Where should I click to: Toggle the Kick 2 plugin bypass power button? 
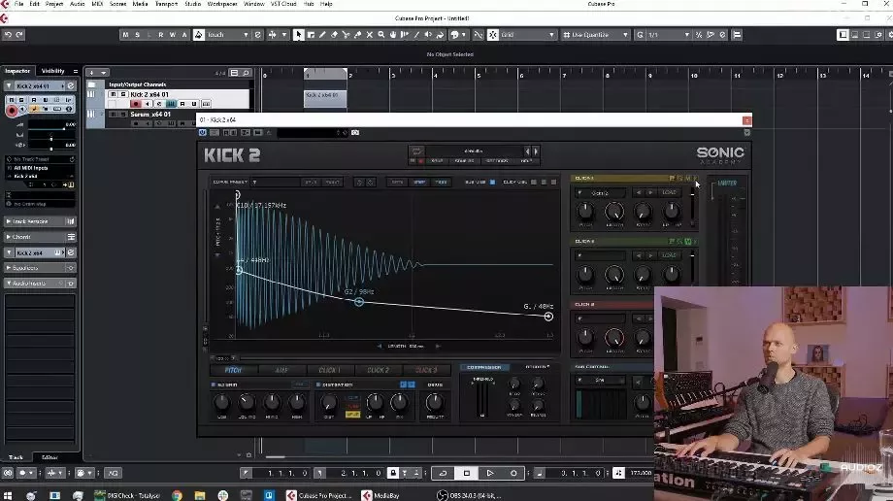click(202, 132)
